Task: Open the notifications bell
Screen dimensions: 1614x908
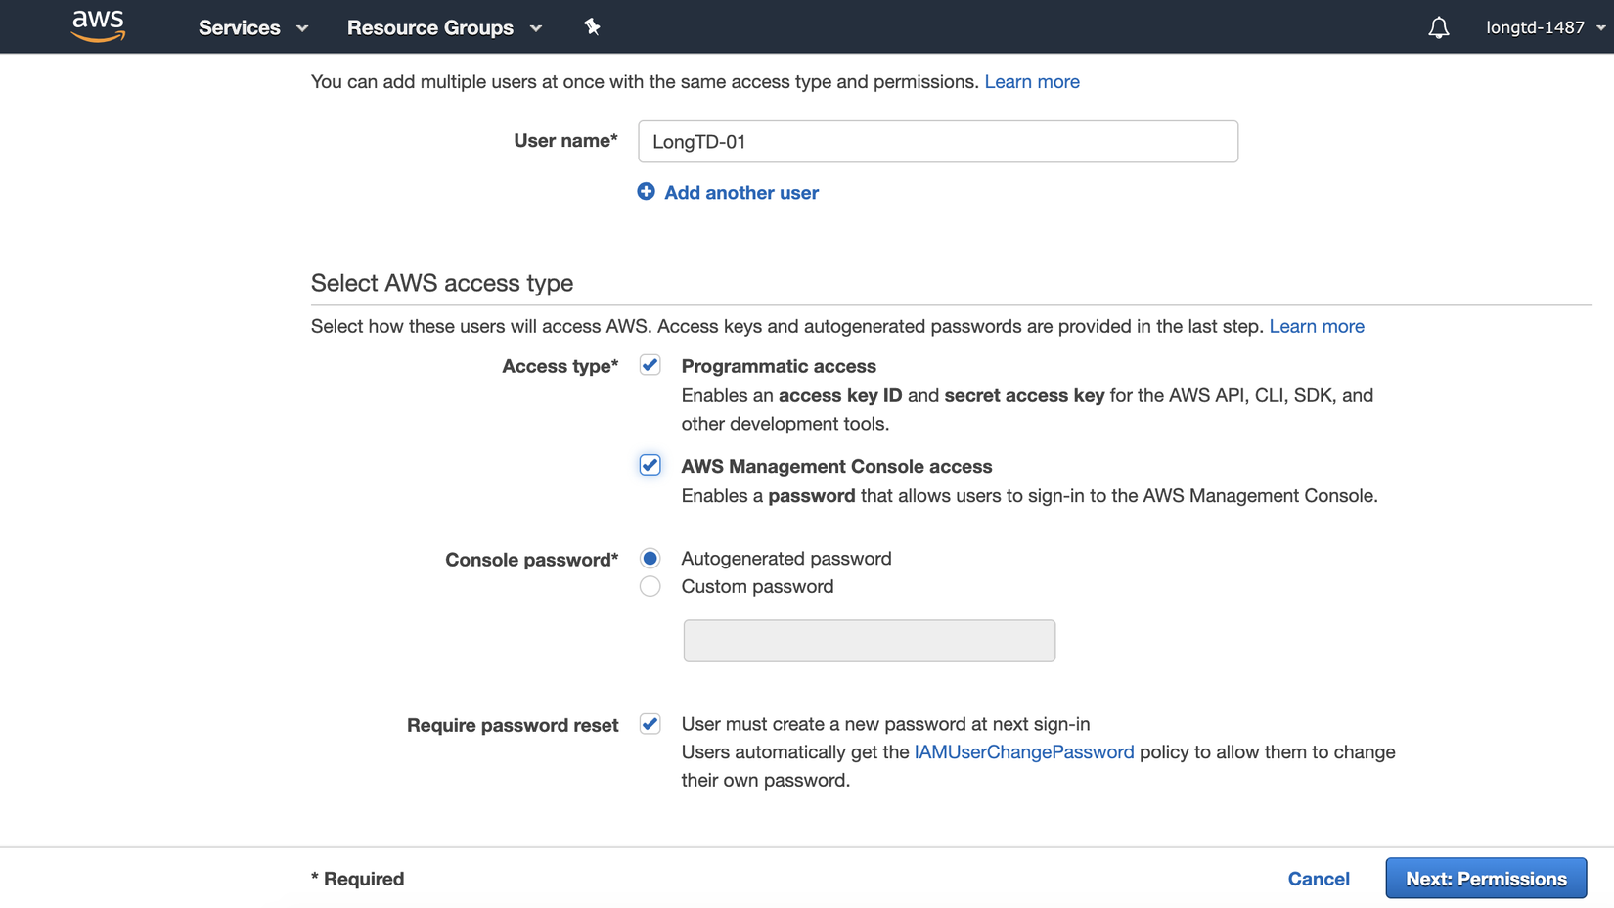Action: 1438,27
